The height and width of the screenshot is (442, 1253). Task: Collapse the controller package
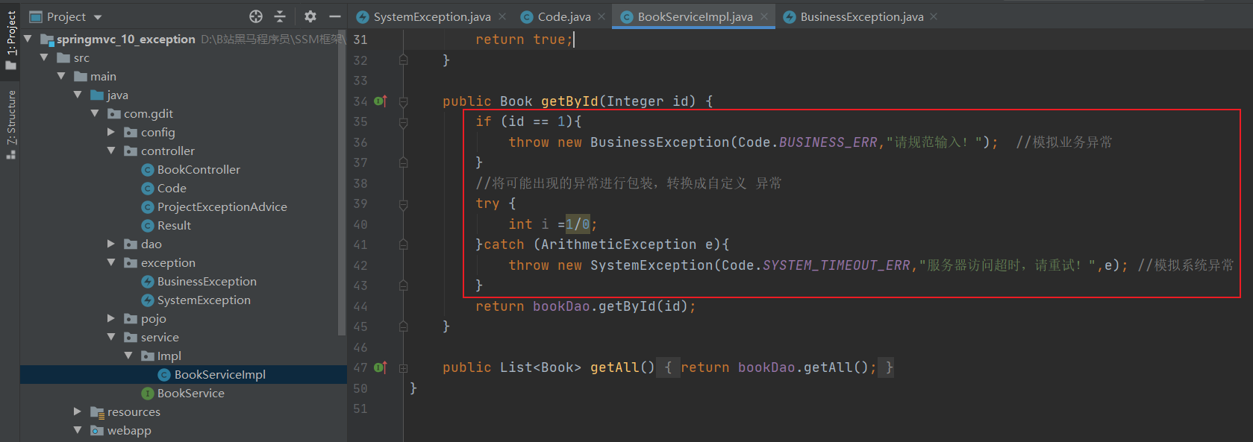(x=111, y=151)
